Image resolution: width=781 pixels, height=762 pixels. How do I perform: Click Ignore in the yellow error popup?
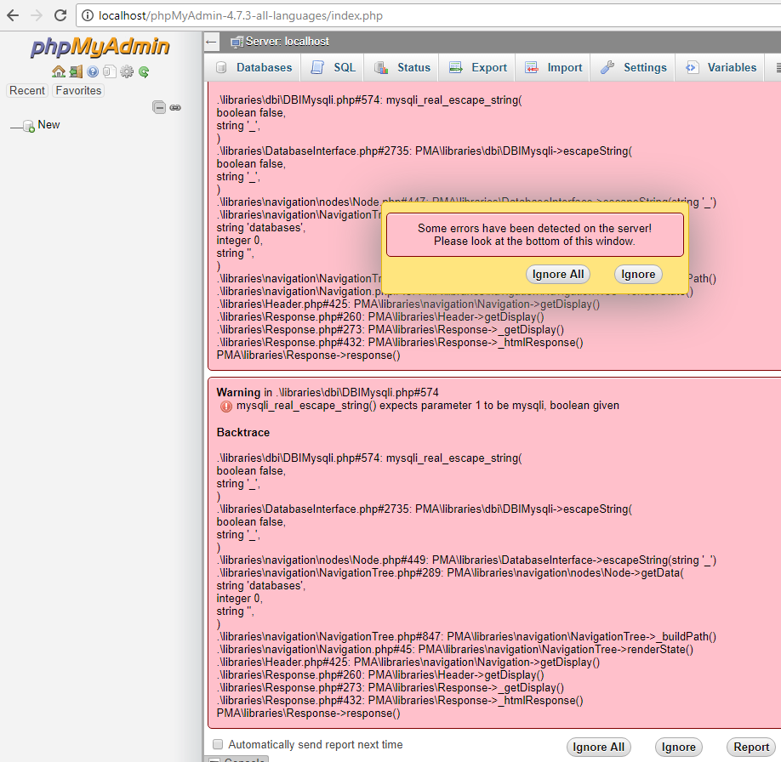pyautogui.click(x=638, y=275)
